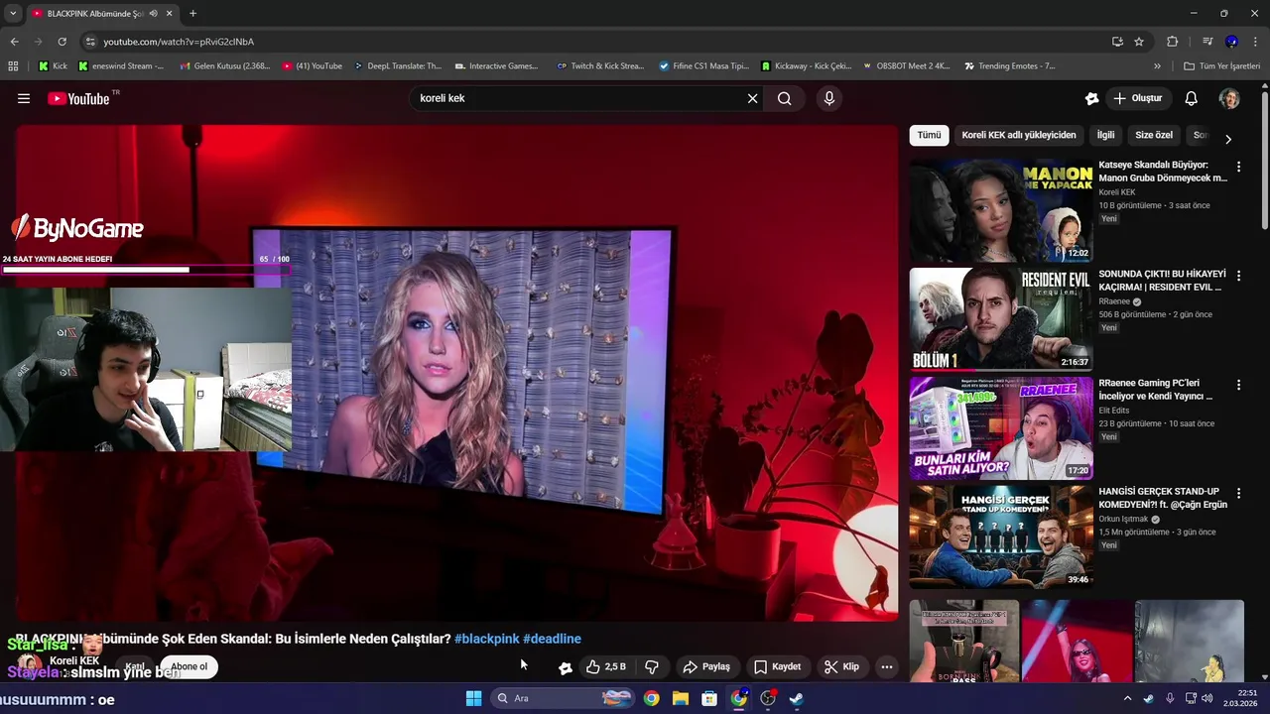Select the İlgili filter chip
The image size is (1270, 714).
point(1105,135)
